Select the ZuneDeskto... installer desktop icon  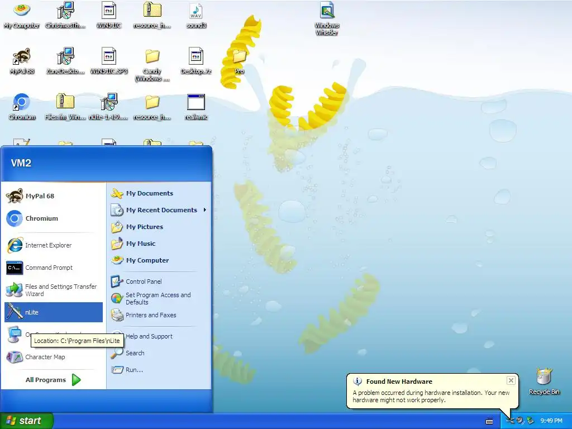[65, 61]
